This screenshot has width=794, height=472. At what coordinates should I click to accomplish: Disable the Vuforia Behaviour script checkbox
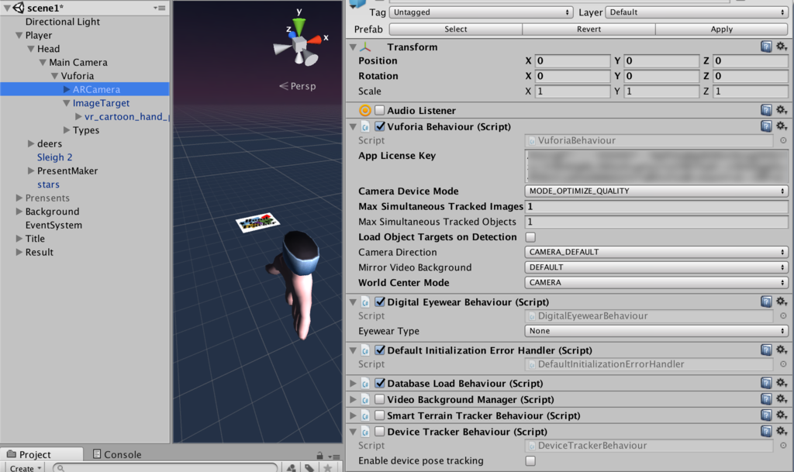tap(380, 126)
